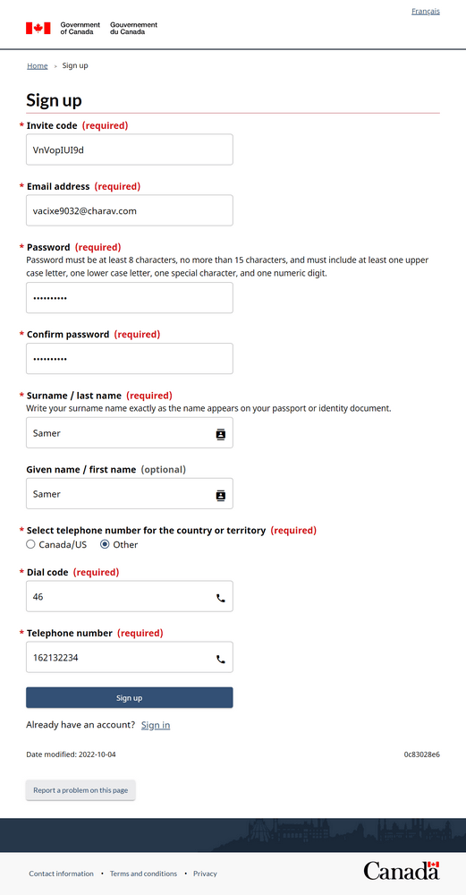Focus the Password input field
Viewport: 466px width, 895px height.
point(130,297)
